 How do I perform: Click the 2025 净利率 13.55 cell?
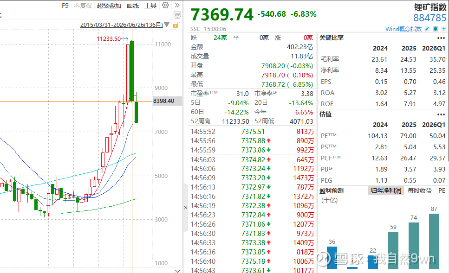(408, 70)
